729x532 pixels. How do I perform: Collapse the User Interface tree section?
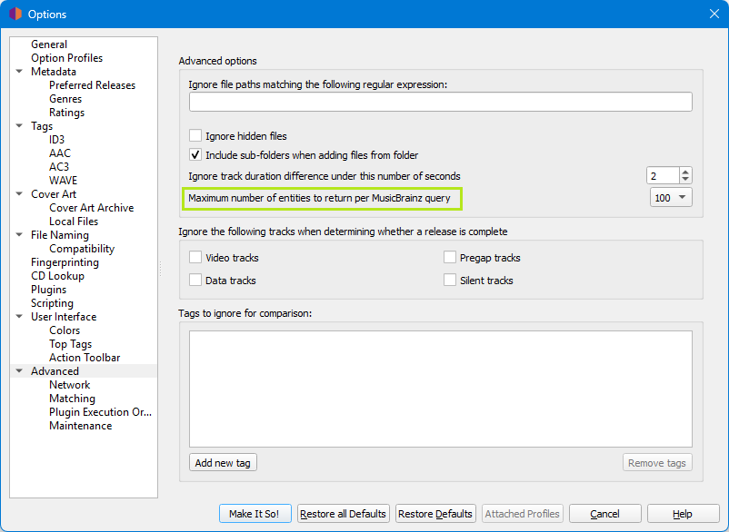(x=19, y=317)
